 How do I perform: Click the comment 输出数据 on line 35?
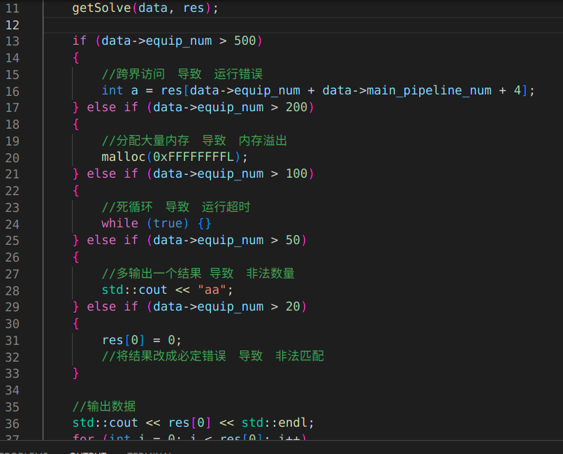coord(104,406)
